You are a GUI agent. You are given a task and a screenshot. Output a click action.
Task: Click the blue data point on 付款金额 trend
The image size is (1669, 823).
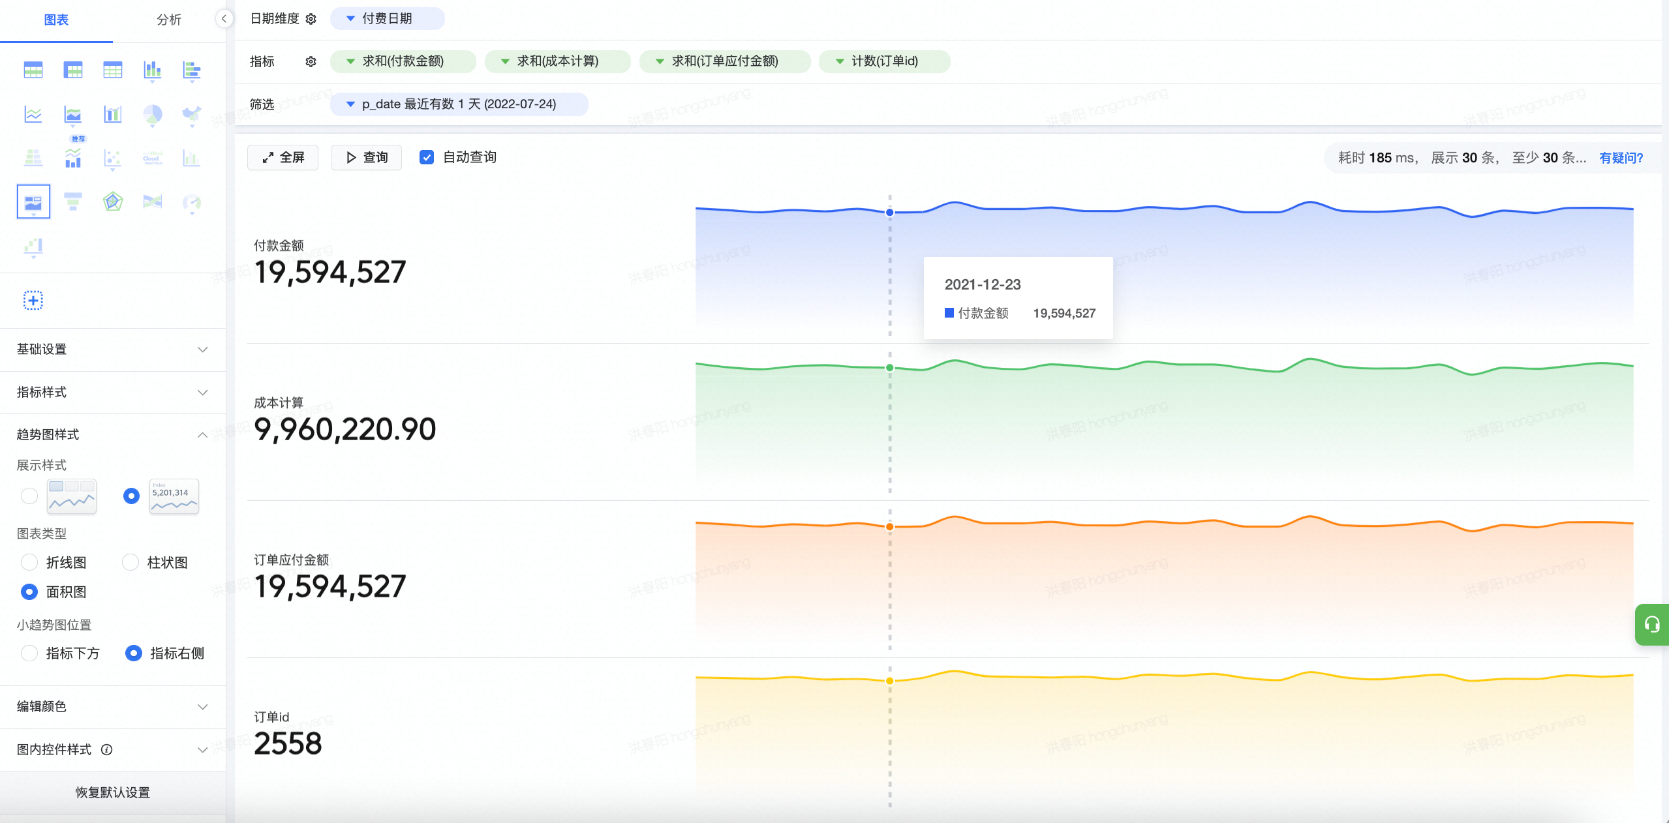coord(889,213)
